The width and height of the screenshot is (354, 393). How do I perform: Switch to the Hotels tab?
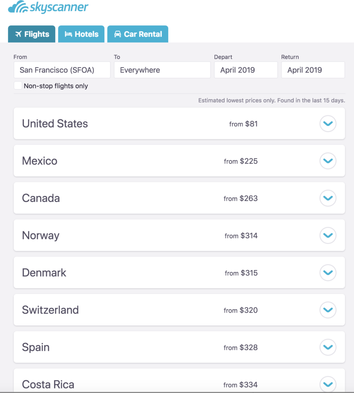pyautogui.click(x=81, y=34)
